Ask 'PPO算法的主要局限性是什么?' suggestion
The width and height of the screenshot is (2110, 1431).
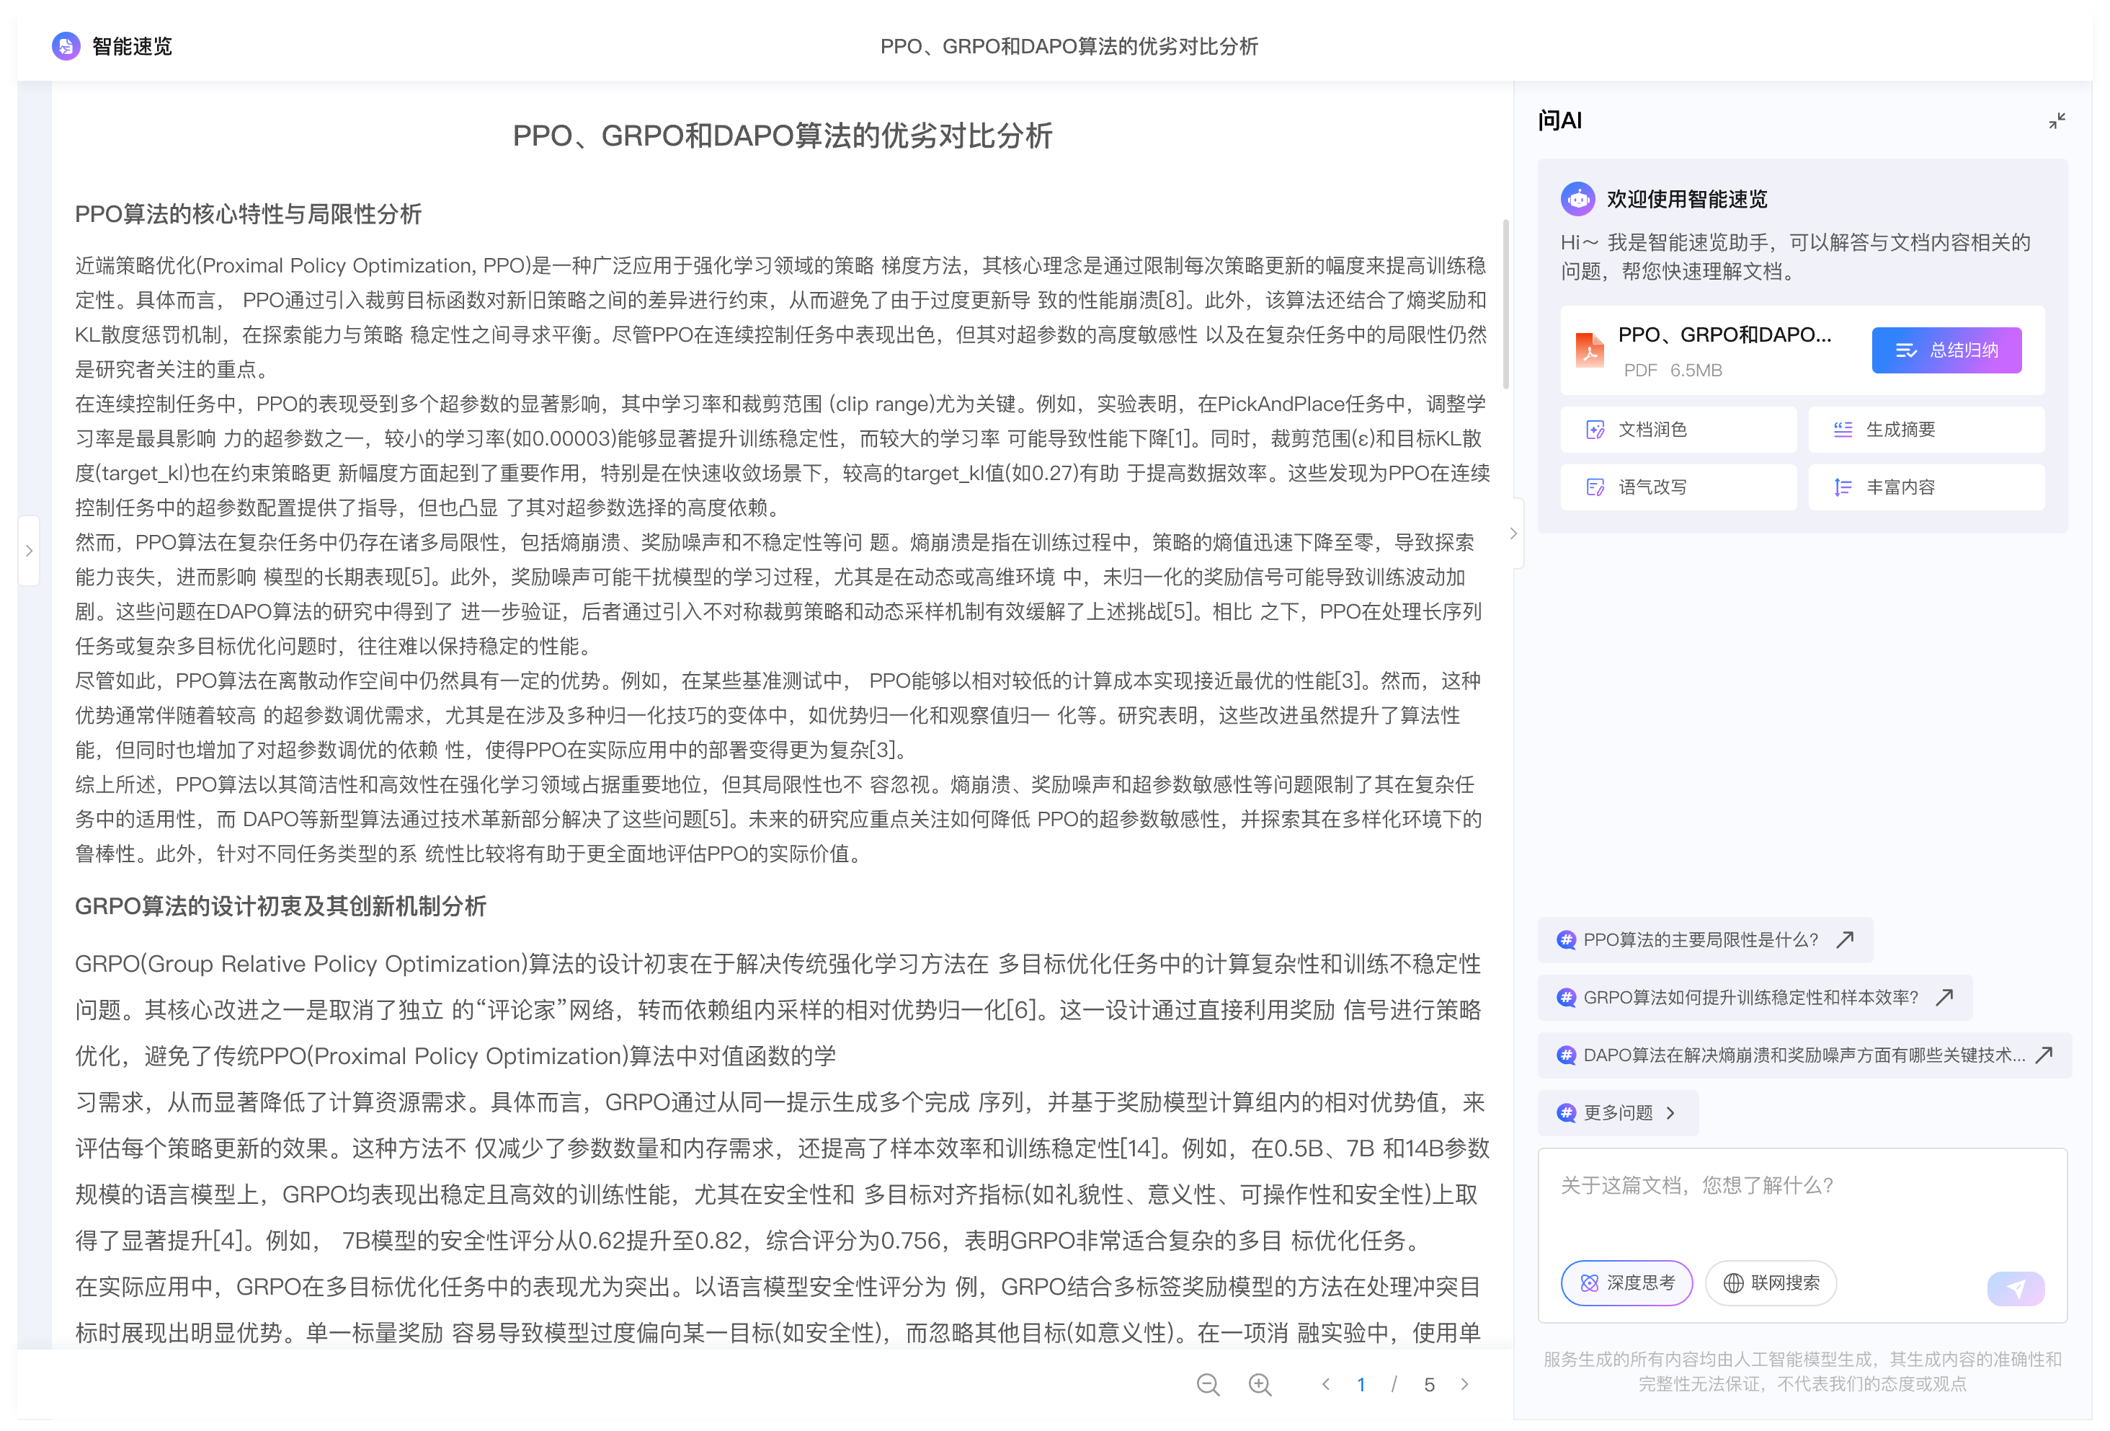click(x=1704, y=940)
